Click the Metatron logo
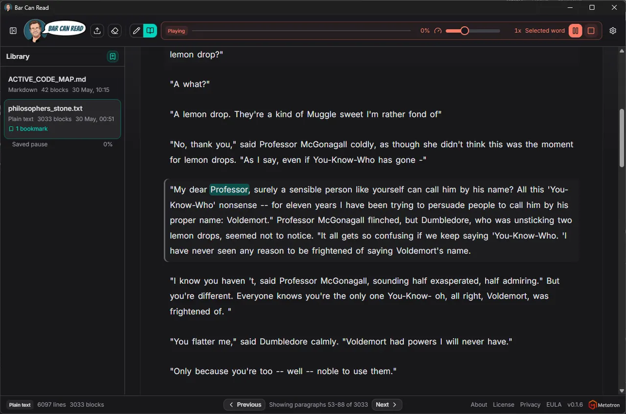Image resolution: width=626 pixels, height=414 pixels. 604,405
